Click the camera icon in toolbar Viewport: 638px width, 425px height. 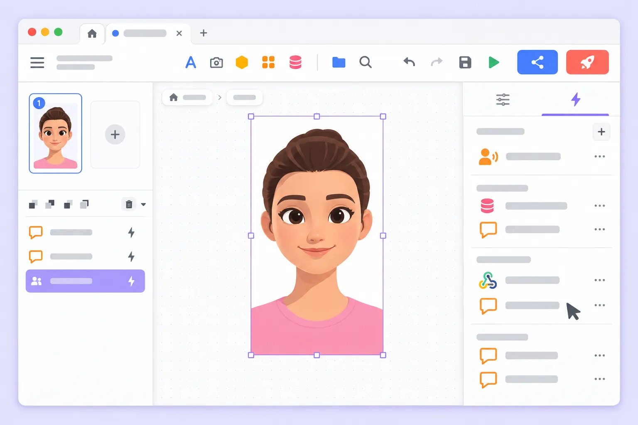[216, 63]
